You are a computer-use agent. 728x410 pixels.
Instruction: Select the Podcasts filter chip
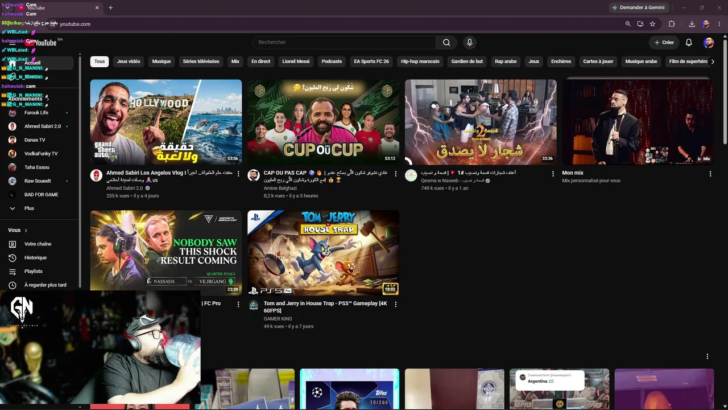pos(332,61)
